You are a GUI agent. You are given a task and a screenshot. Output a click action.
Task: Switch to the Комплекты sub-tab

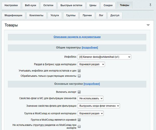[36, 15]
